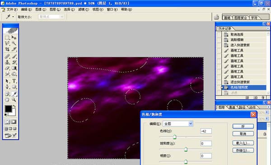
Task: Click the 存储(S)... button
Action: point(243,150)
